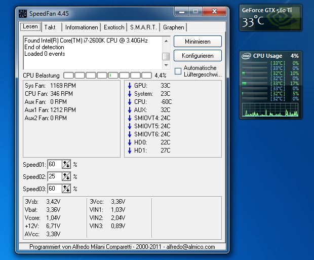This screenshot has width=314, height=260.
Task: Click the 4,4% CPU Belastung value
Action: pyautogui.click(x=161, y=76)
